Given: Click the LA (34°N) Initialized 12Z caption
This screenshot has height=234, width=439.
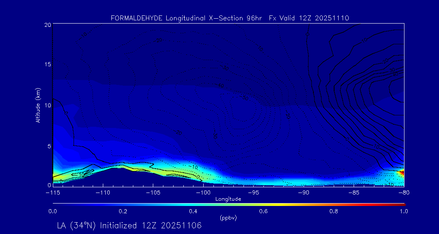Looking at the screenshot, I should point(129,225).
